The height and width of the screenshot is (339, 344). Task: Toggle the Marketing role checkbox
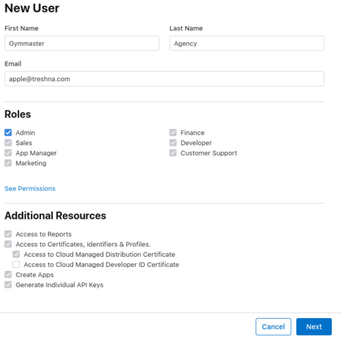[8, 163]
